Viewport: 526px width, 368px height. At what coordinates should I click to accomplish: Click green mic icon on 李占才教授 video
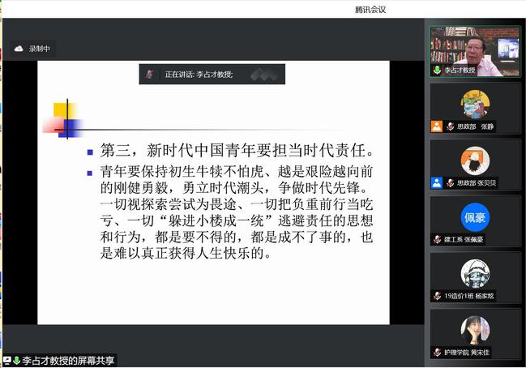(x=437, y=71)
